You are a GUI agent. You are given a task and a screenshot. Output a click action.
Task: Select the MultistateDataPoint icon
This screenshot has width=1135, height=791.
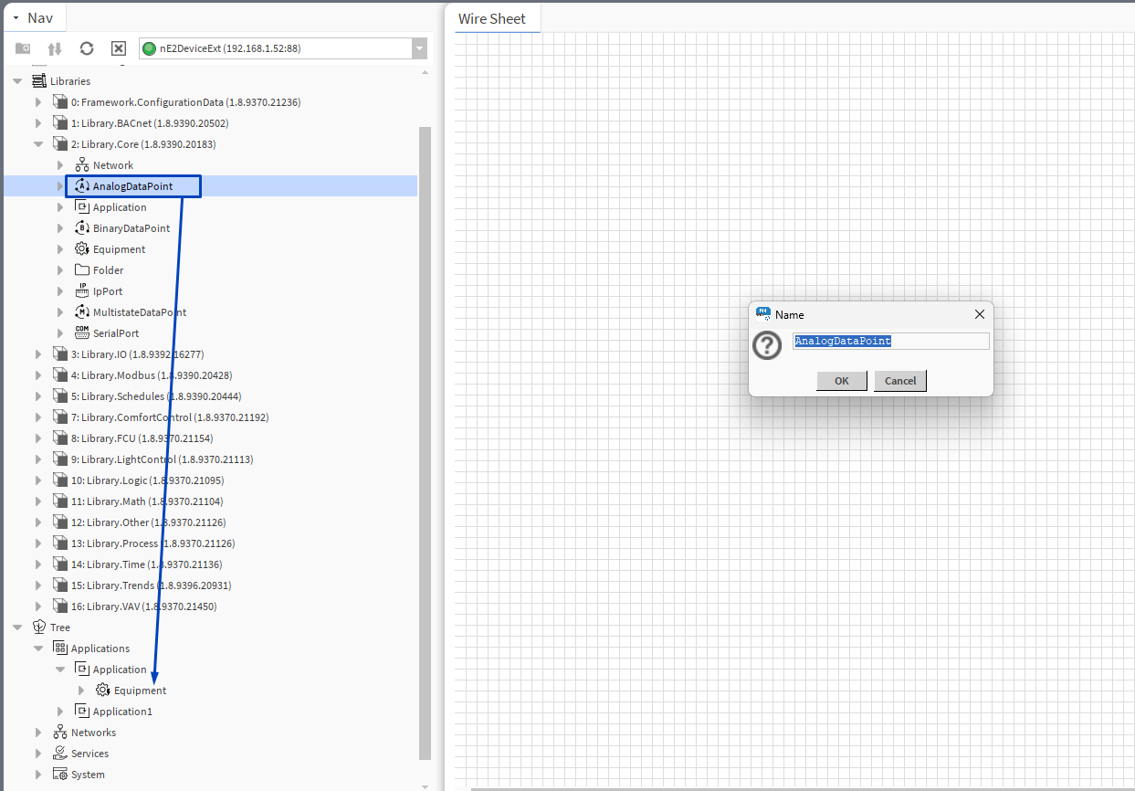point(82,312)
